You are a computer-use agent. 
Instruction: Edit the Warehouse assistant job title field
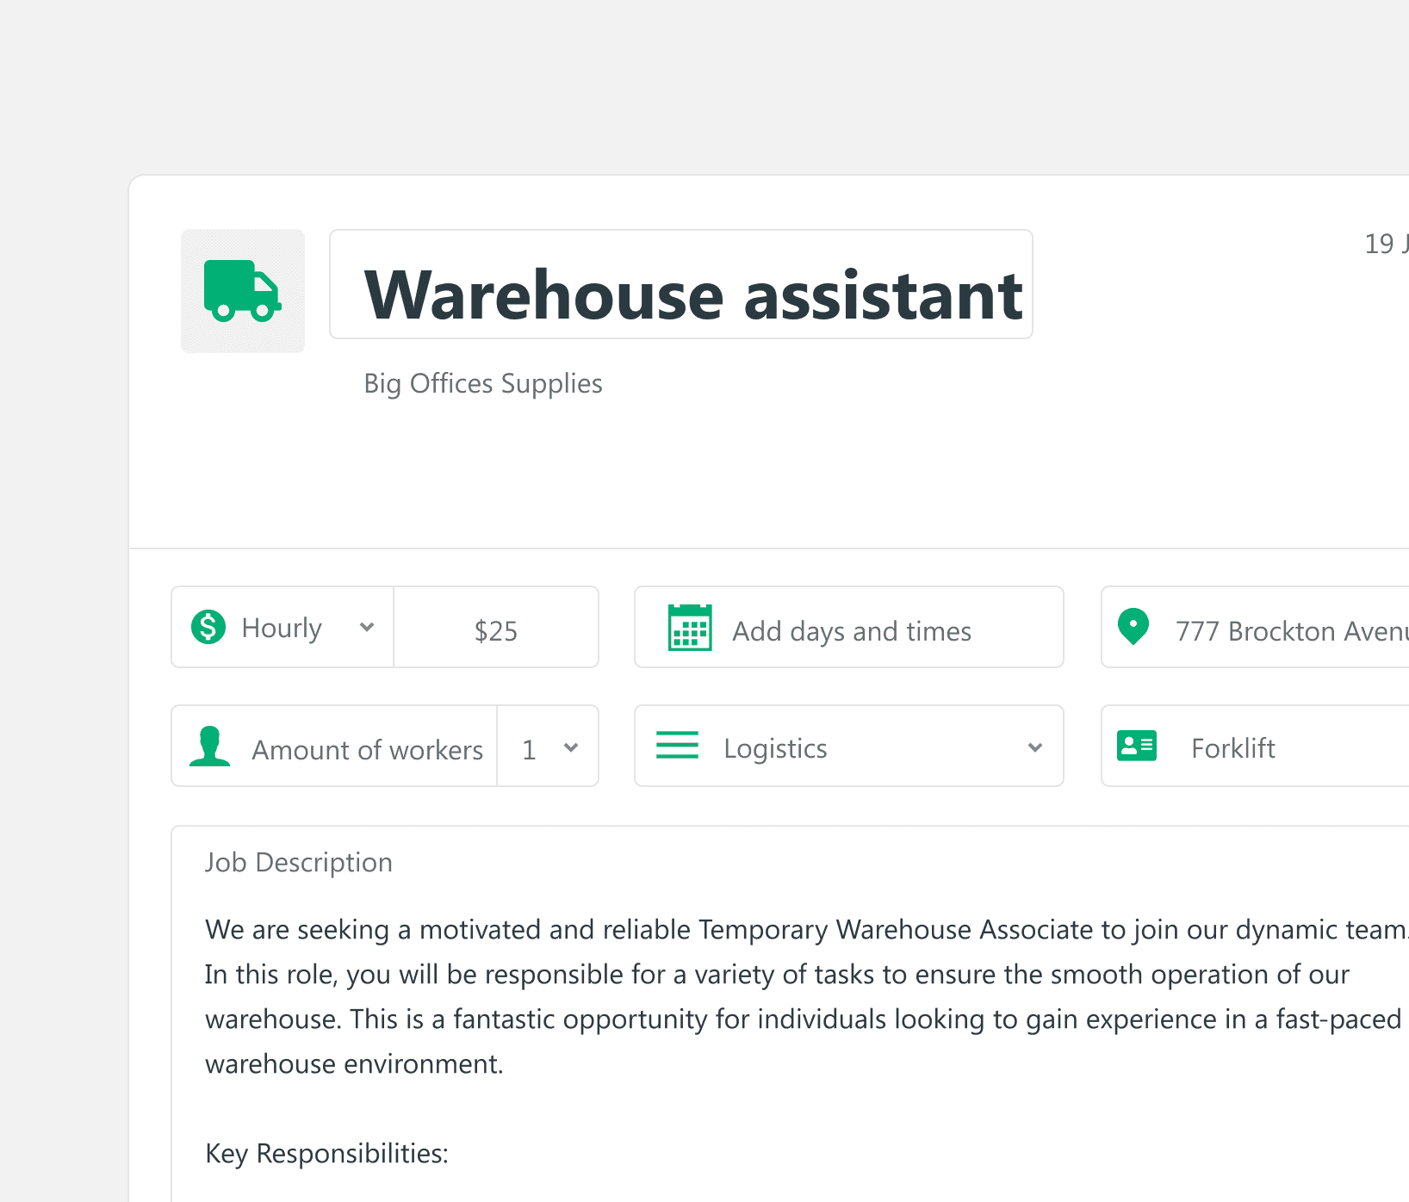[692, 295]
